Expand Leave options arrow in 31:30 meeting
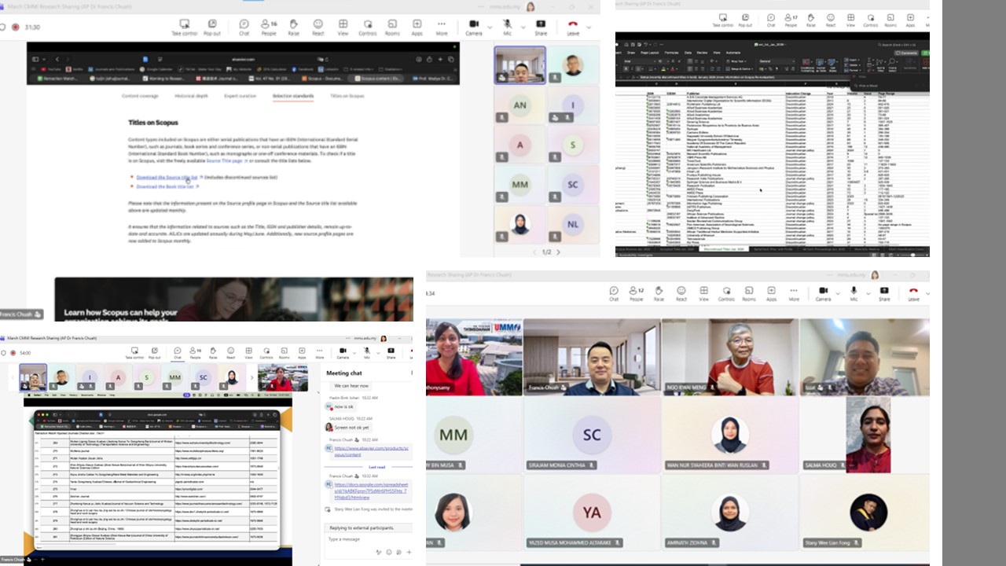Image resolution: width=1006 pixels, height=566 pixels. (590, 27)
